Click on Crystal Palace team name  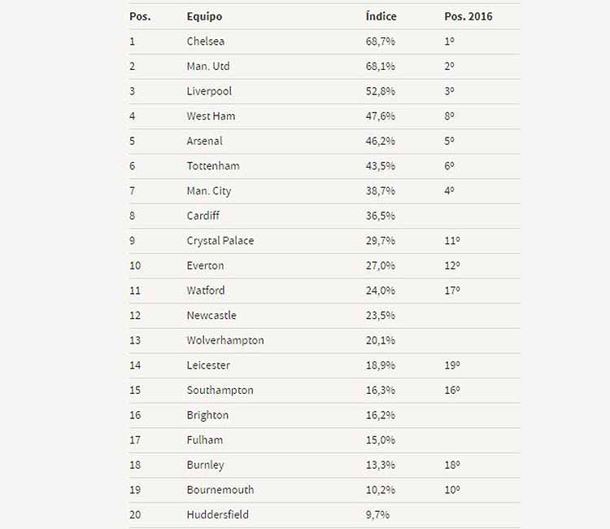[220, 241]
